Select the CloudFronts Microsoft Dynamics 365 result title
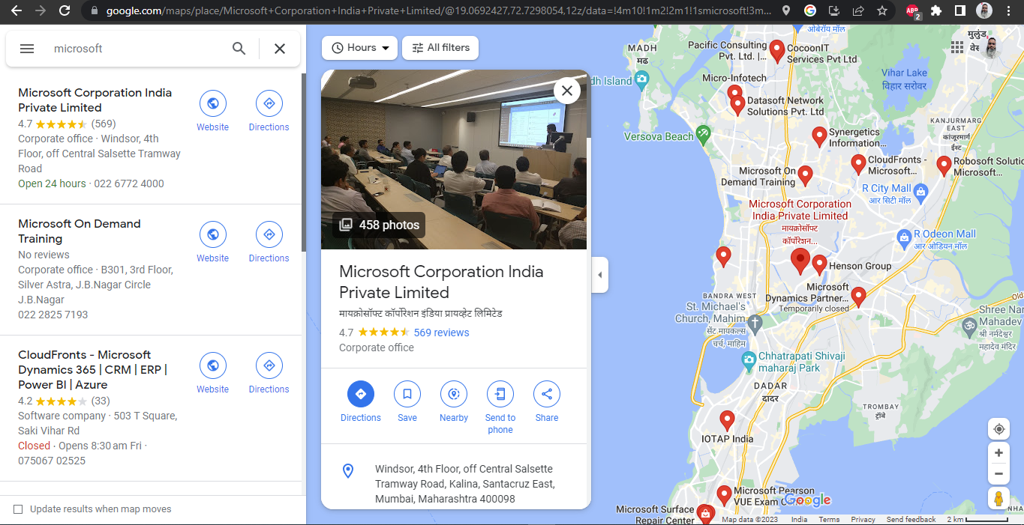The height and width of the screenshot is (525, 1024). point(93,370)
